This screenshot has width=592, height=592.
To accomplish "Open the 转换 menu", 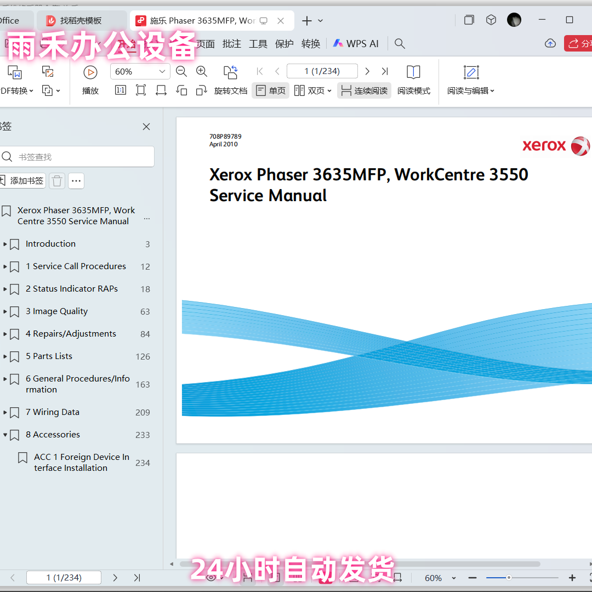I will click(311, 44).
